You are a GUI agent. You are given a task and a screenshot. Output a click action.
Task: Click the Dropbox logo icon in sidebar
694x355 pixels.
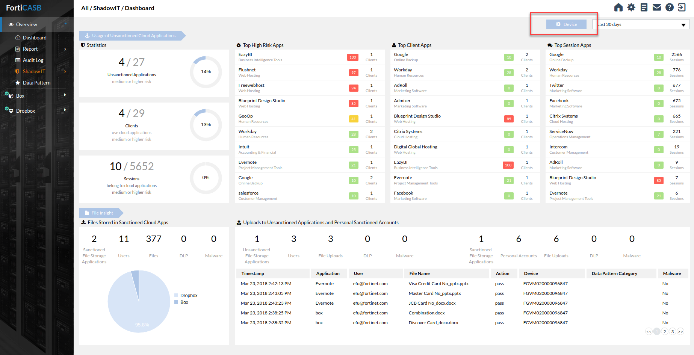[x=10, y=111]
